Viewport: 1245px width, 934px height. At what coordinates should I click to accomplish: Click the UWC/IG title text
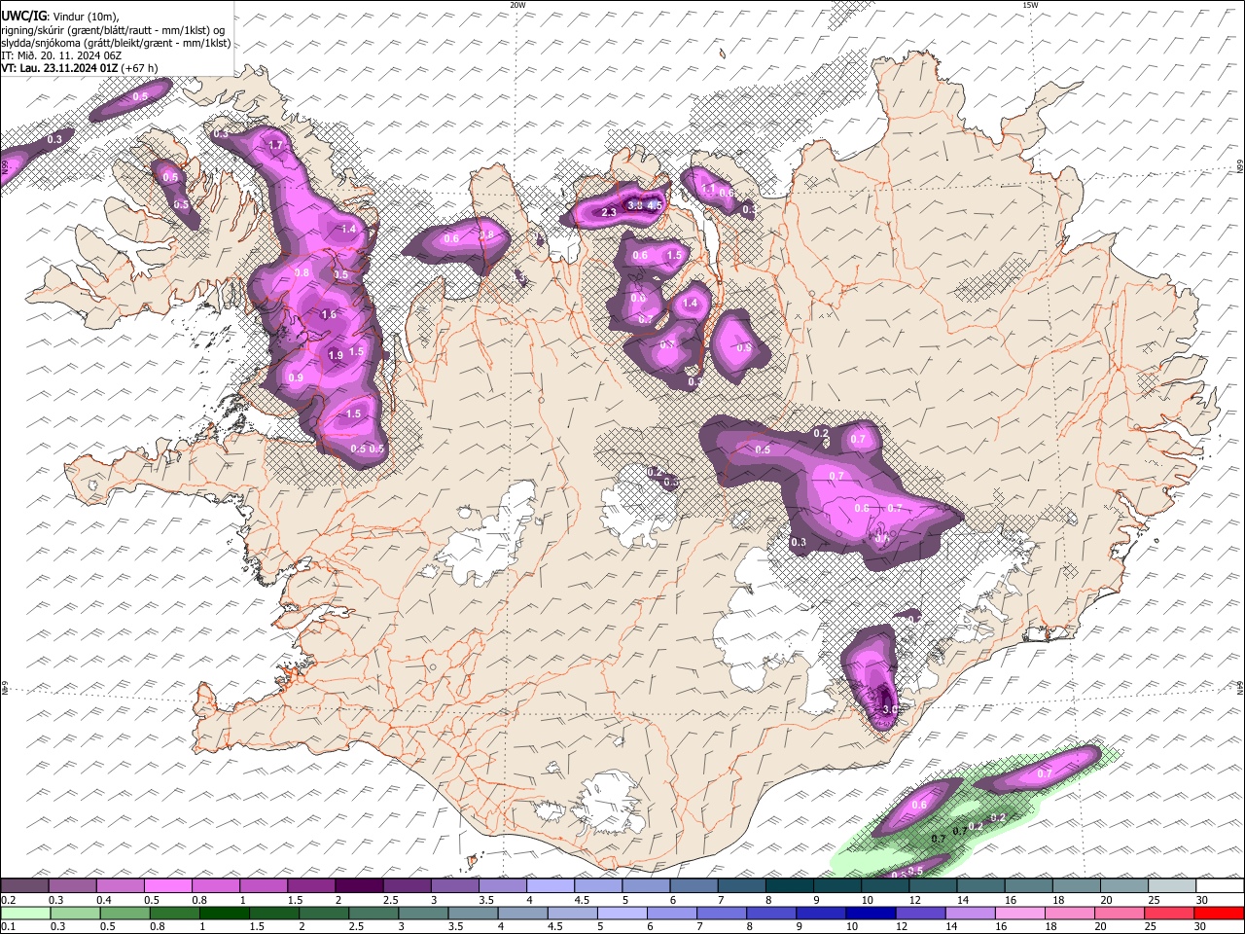coord(23,17)
